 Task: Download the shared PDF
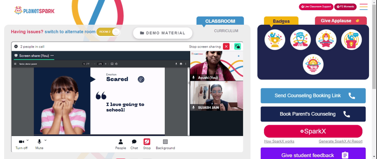[176, 64]
